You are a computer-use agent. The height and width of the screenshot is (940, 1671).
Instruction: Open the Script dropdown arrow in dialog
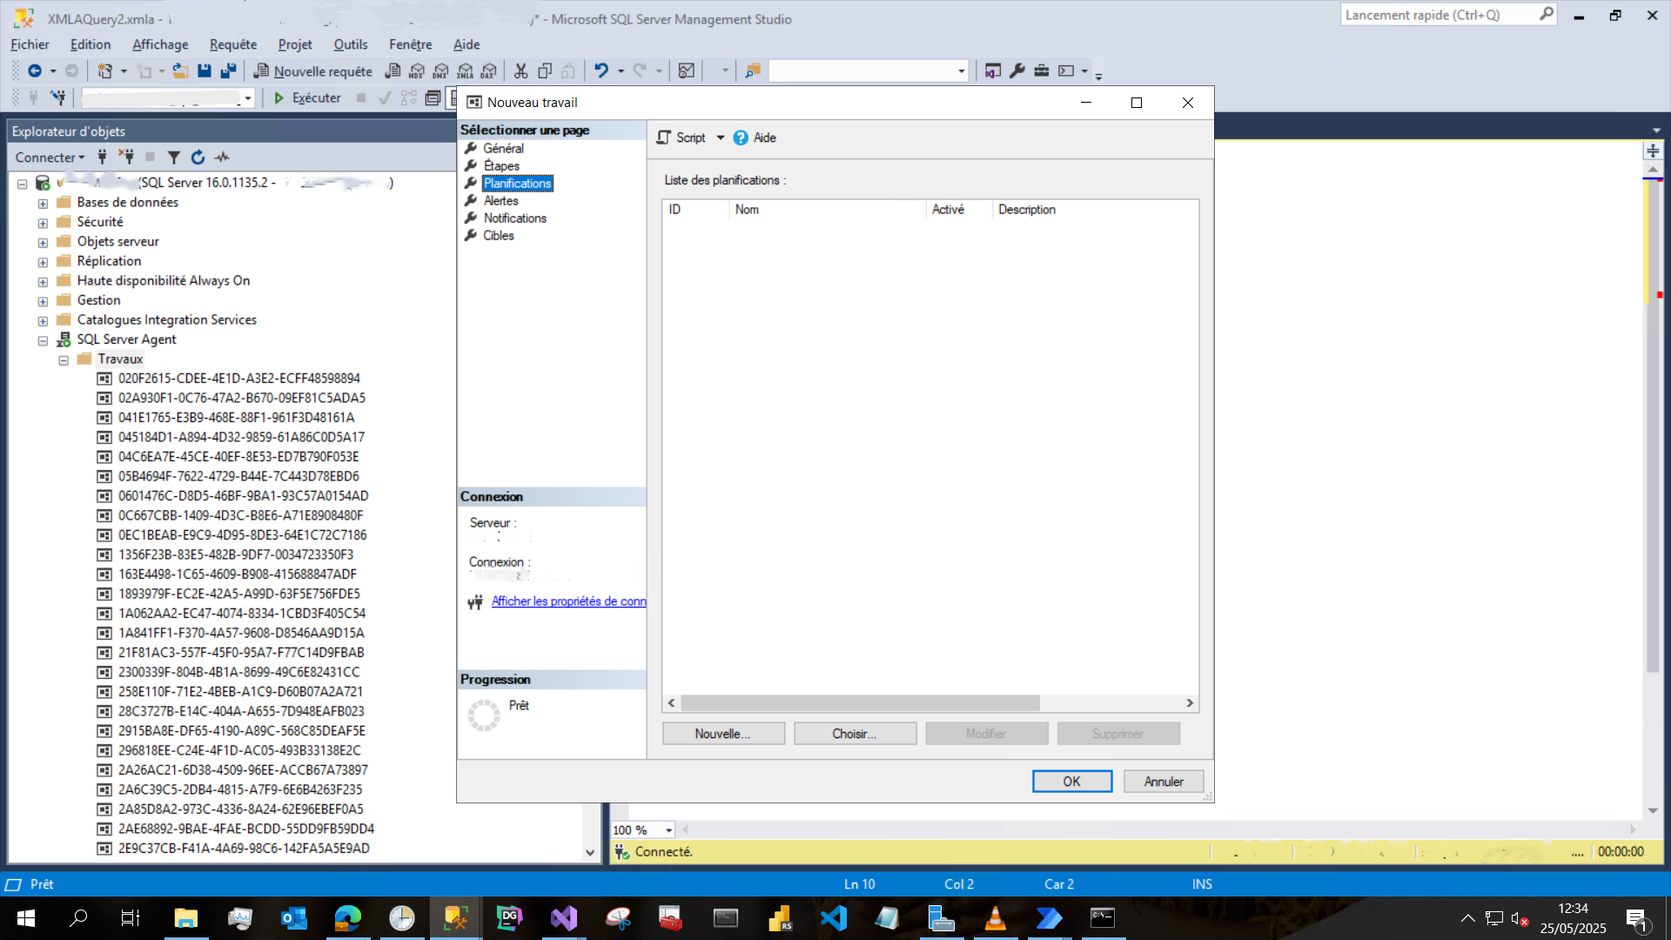click(x=721, y=138)
